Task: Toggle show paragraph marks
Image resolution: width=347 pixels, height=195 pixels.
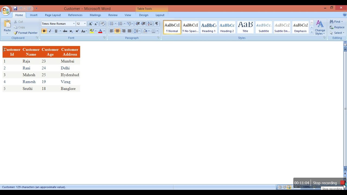Action: tap(157, 24)
